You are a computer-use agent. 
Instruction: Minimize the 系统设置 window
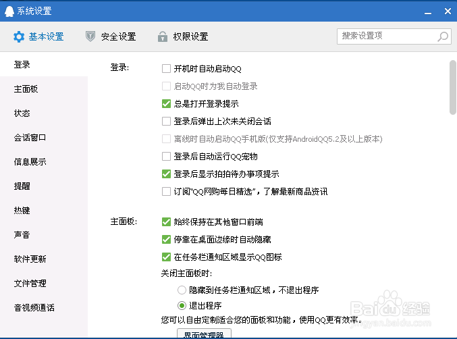(427, 12)
